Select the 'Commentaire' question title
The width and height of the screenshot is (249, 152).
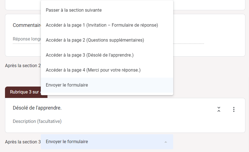tap(27, 25)
